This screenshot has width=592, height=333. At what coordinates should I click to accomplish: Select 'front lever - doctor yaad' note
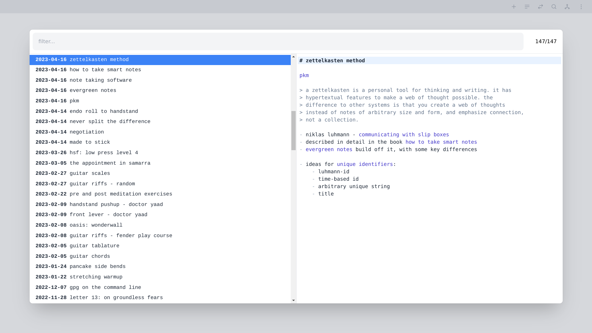(x=160, y=215)
